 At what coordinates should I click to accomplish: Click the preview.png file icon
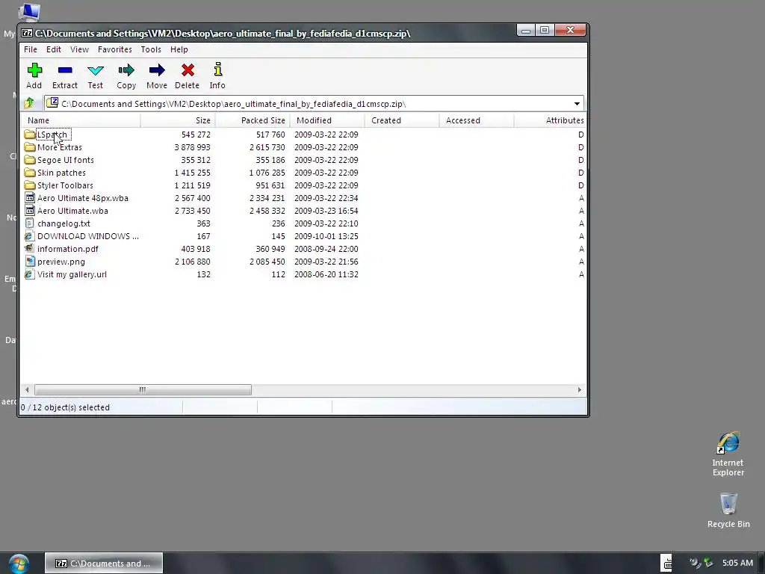(x=30, y=261)
